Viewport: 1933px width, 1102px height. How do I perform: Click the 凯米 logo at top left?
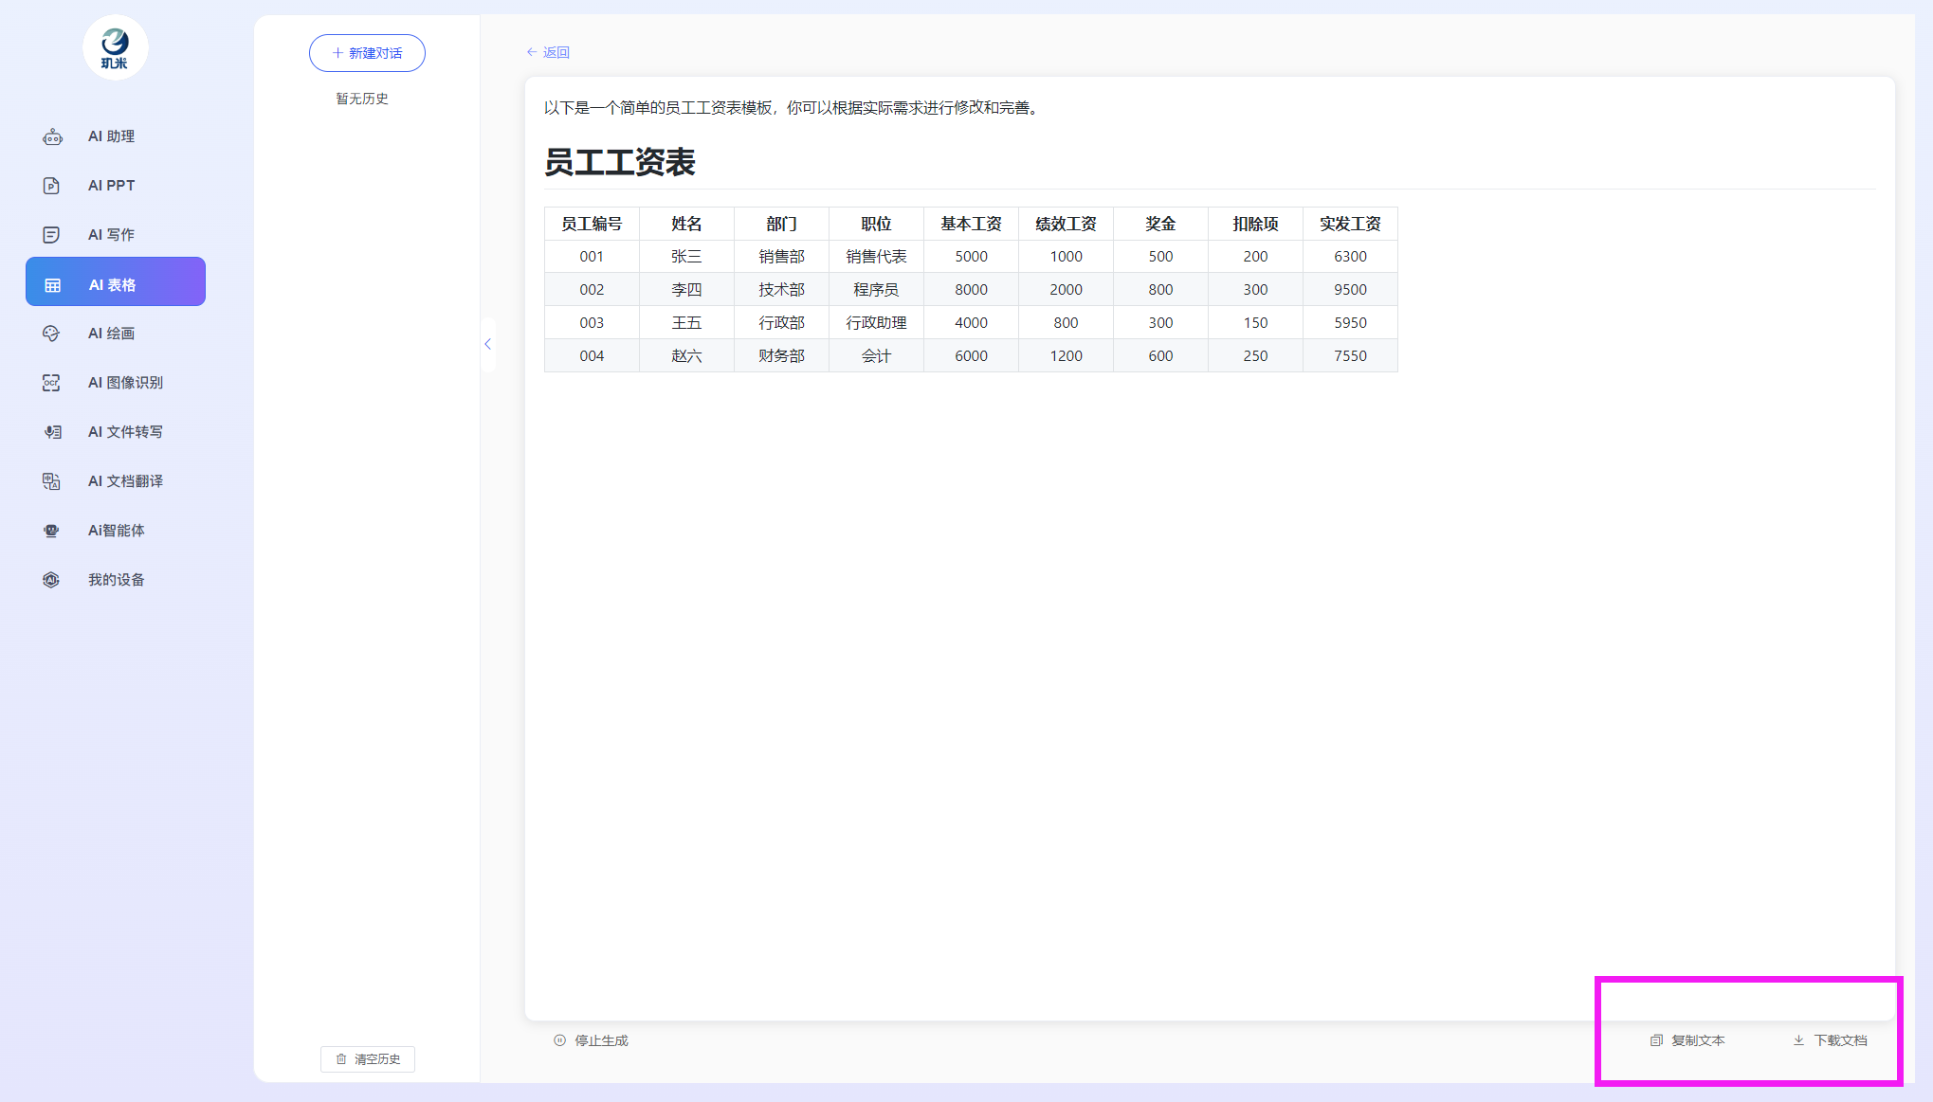pyautogui.click(x=115, y=47)
